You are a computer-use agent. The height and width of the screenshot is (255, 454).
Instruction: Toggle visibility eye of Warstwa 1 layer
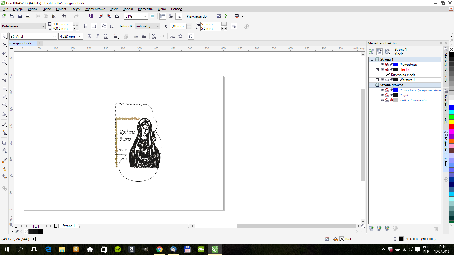pyautogui.click(x=382, y=80)
